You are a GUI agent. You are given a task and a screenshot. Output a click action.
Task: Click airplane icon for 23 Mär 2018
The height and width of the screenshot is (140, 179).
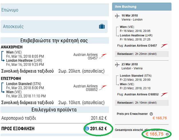117,65
